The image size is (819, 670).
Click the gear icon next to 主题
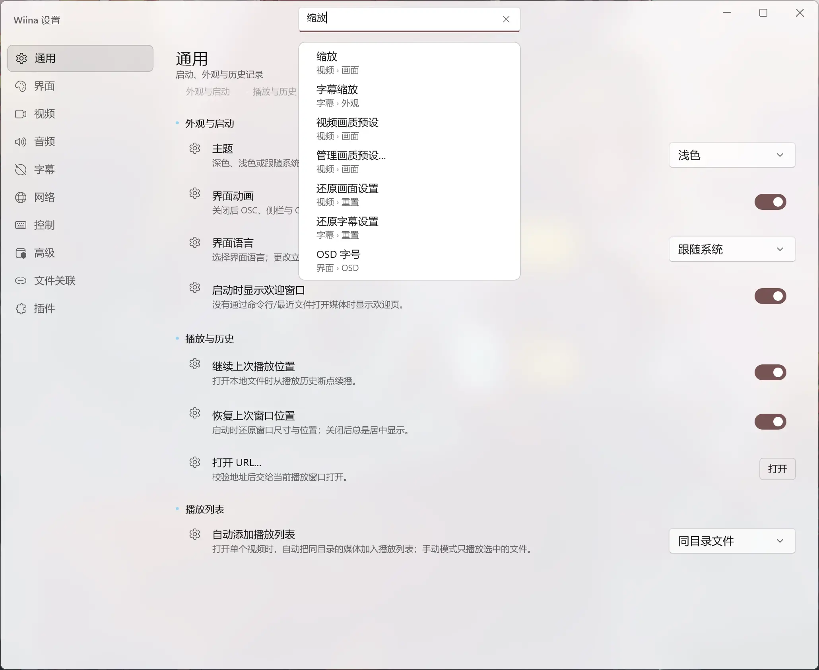[195, 148]
